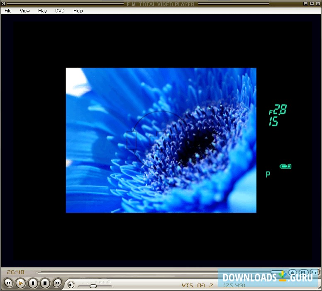This screenshot has height=291, width=322.
Task: Minimize the player window
Action: pyautogui.click(x=305, y=4)
